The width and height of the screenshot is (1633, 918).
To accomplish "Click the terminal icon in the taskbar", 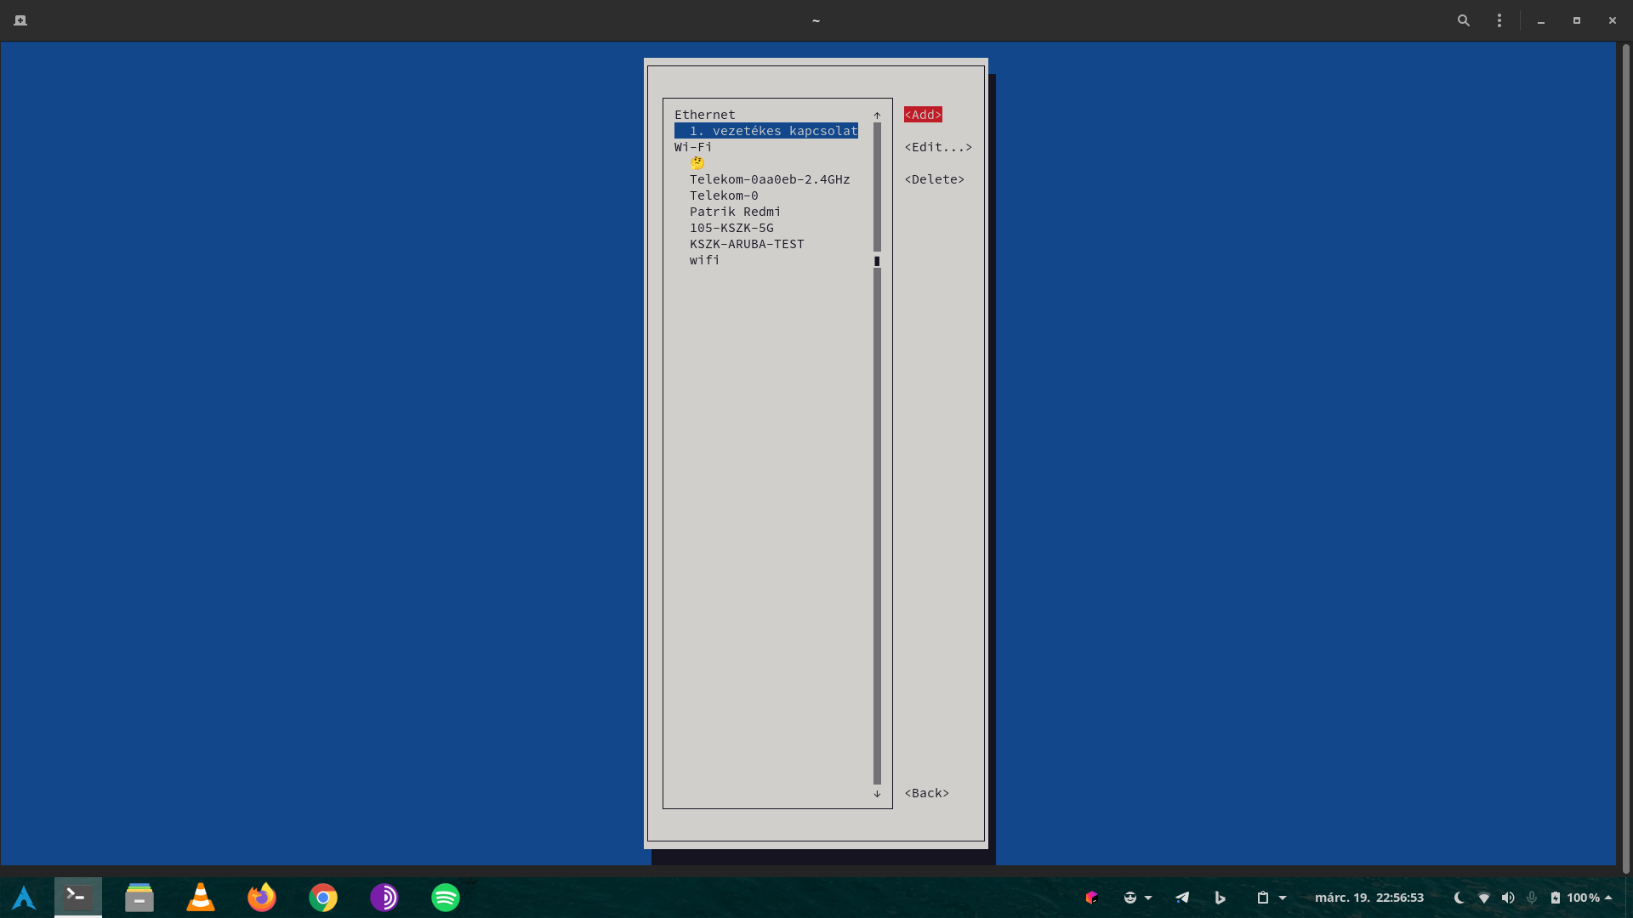I will 78,898.
